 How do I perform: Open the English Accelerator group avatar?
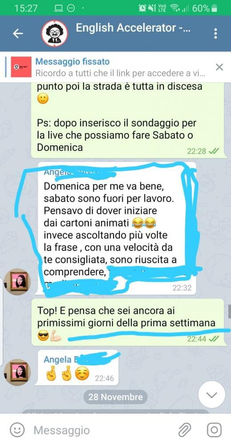click(55, 33)
